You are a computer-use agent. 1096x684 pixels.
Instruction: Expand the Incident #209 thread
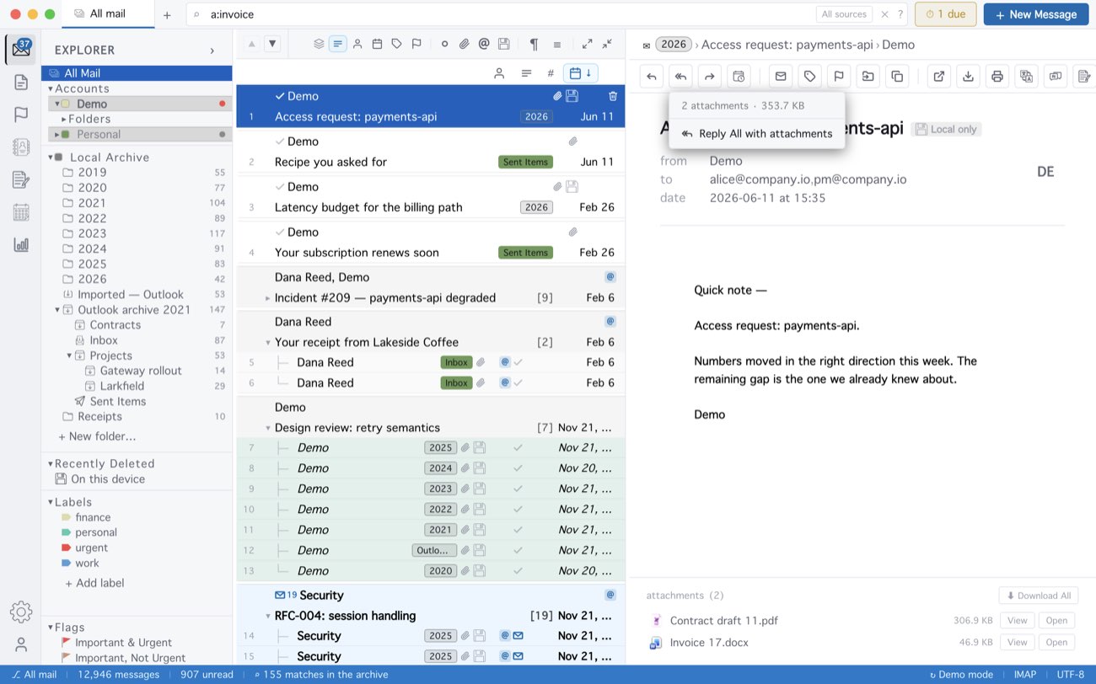[x=268, y=298]
